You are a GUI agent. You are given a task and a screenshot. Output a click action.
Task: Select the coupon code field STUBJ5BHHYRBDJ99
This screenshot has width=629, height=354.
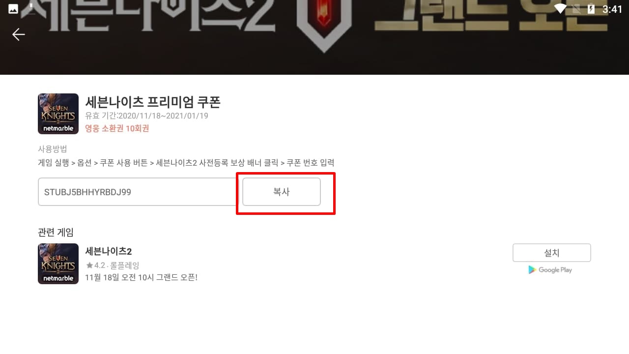point(137,192)
